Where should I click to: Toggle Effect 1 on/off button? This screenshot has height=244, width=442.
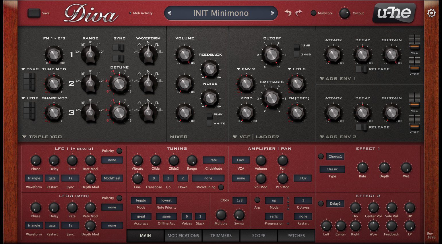click(x=321, y=156)
